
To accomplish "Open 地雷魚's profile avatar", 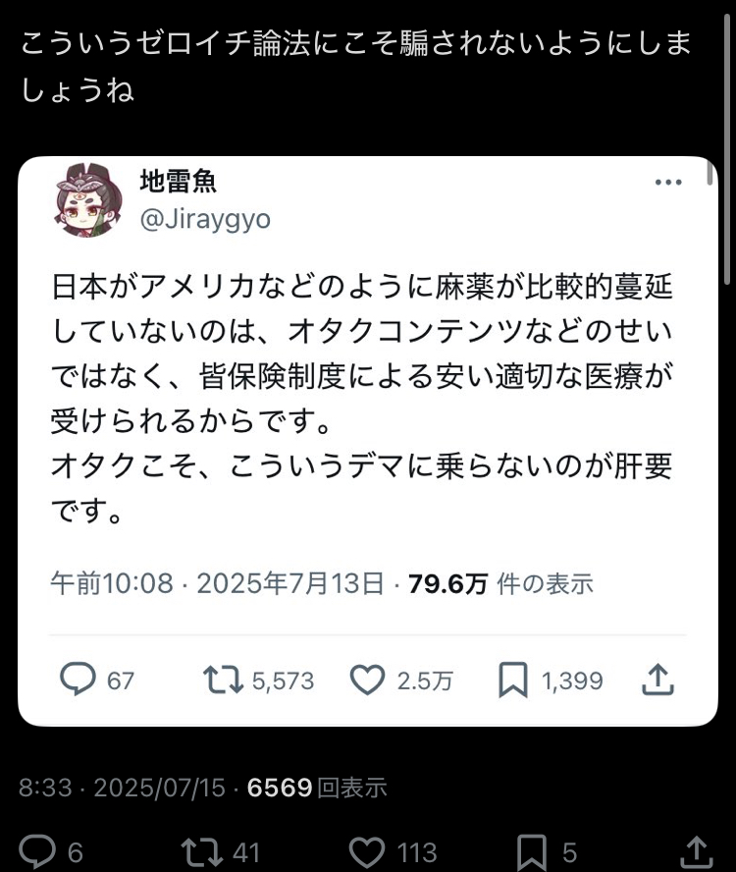I will [88, 200].
